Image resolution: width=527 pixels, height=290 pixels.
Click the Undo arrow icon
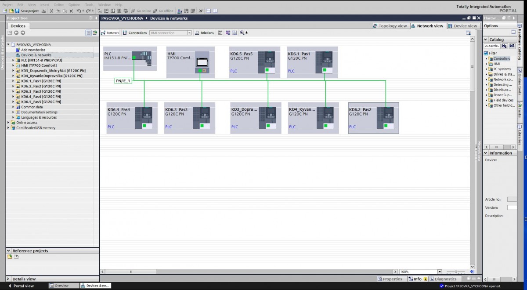tap(79, 11)
